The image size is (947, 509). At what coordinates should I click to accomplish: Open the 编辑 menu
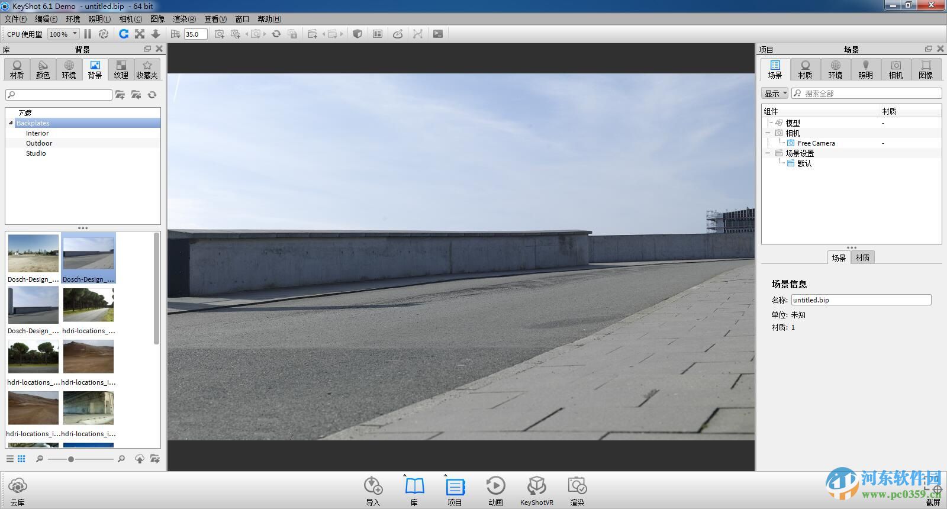coord(46,19)
